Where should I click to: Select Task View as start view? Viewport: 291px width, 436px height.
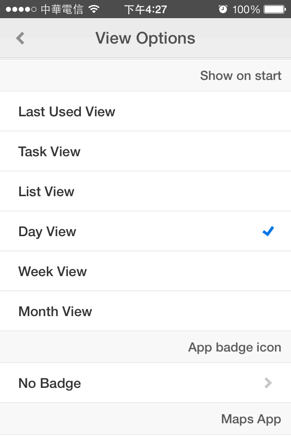(x=50, y=152)
